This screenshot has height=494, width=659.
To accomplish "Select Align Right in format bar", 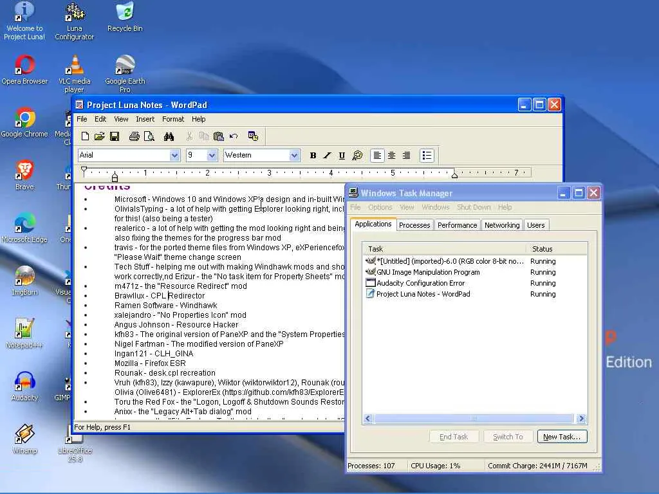I will pyautogui.click(x=407, y=156).
